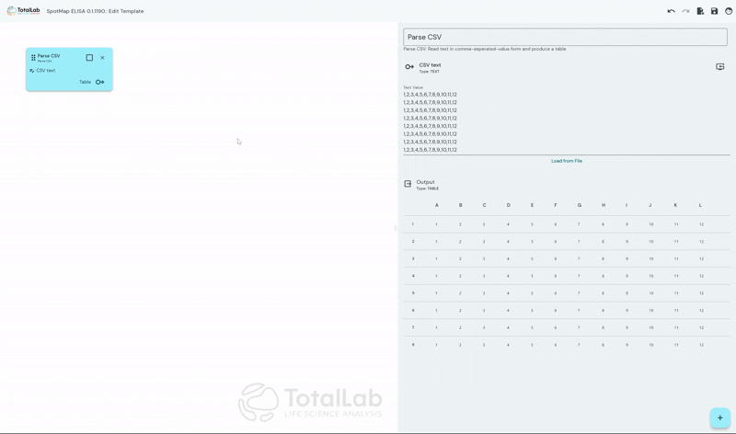This screenshot has width=736, height=434.
Task: Click column header D in output table
Action: [509, 205]
